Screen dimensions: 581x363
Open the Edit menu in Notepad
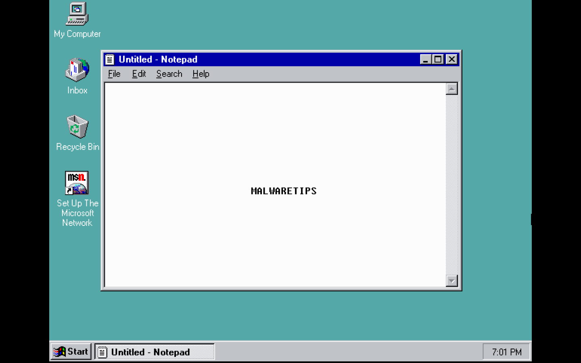click(139, 74)
